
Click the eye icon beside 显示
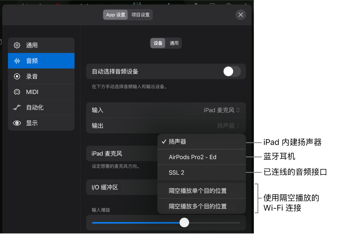17,123
